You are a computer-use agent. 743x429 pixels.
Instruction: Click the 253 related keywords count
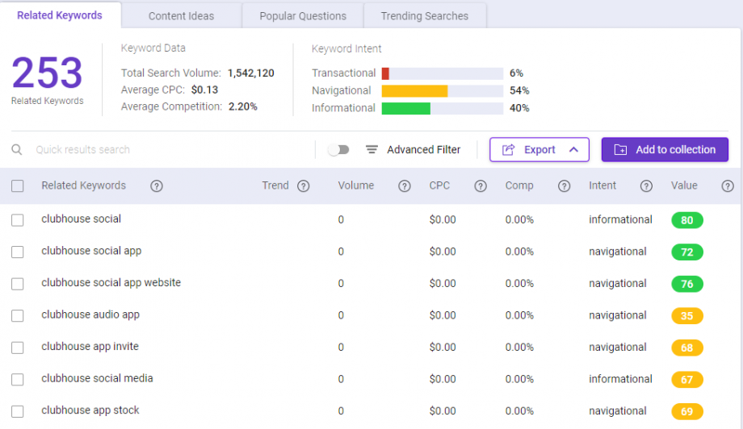click(x=47, y=73)
